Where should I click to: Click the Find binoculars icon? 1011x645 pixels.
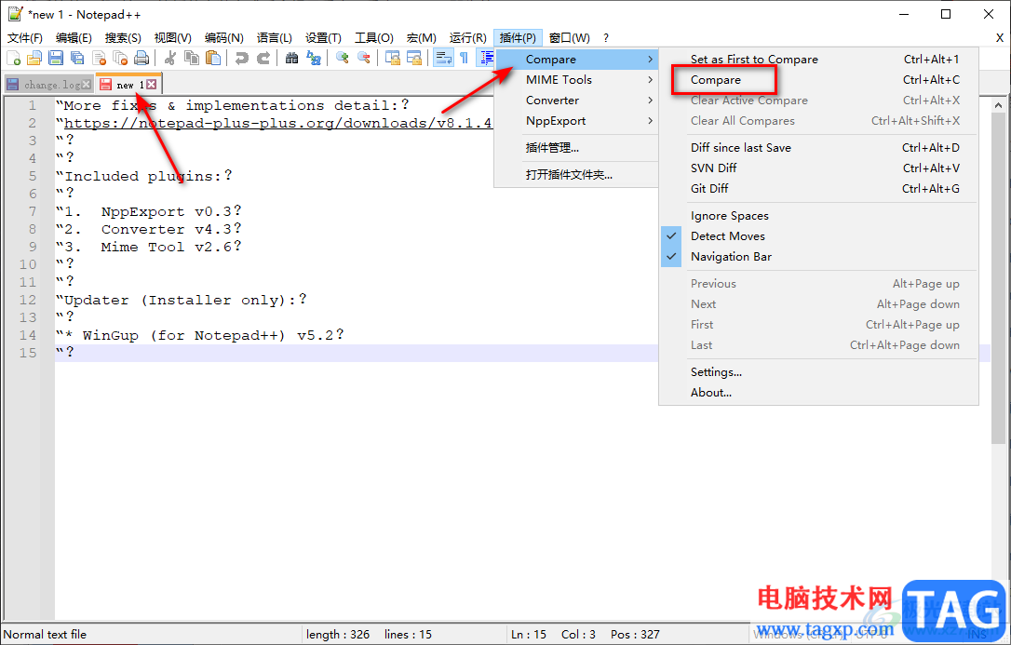point(292,59)
